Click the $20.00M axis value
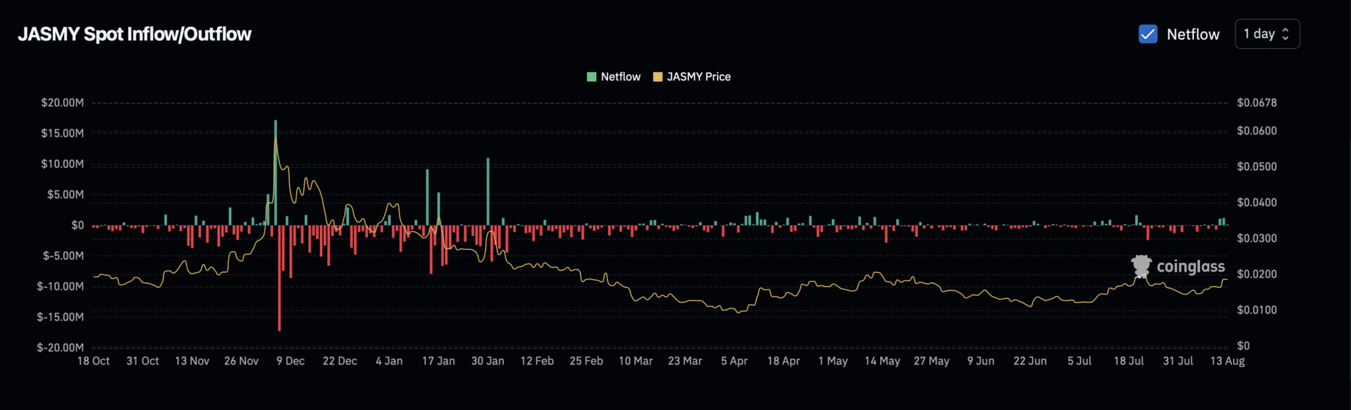1351x410 pixels. [63, 103]
